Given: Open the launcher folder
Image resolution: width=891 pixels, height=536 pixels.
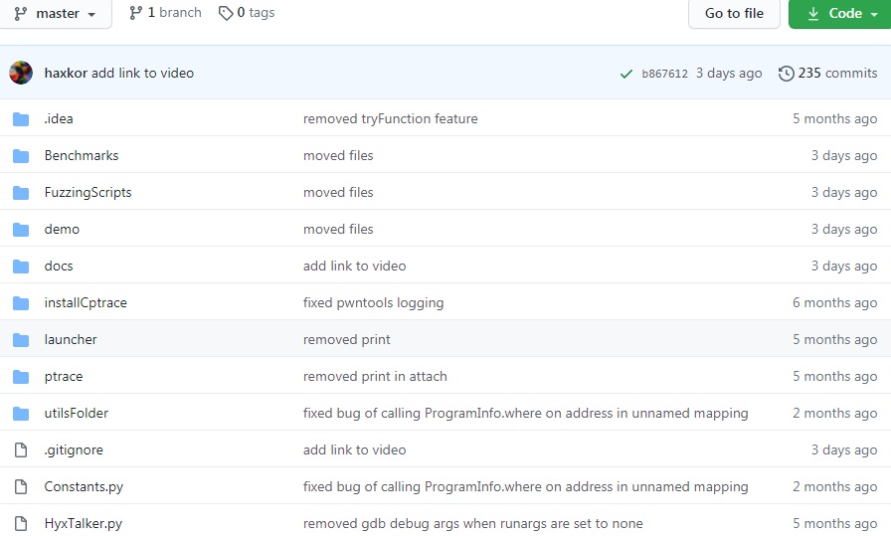Looking at the screenshot, I should tap(71, 339).
